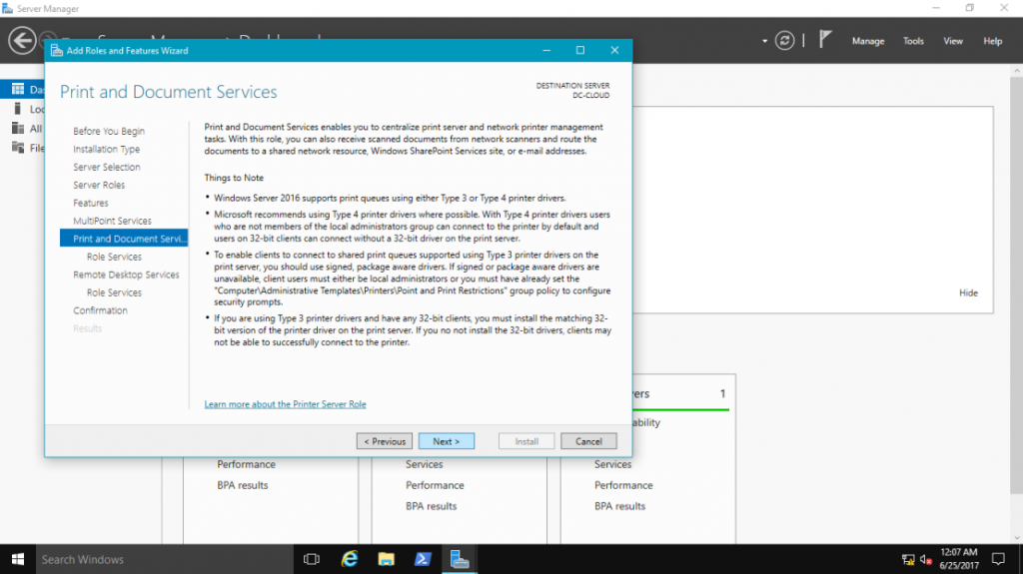
Task: Click the Server Manager back arrow icon
Action: click(22, 41)
